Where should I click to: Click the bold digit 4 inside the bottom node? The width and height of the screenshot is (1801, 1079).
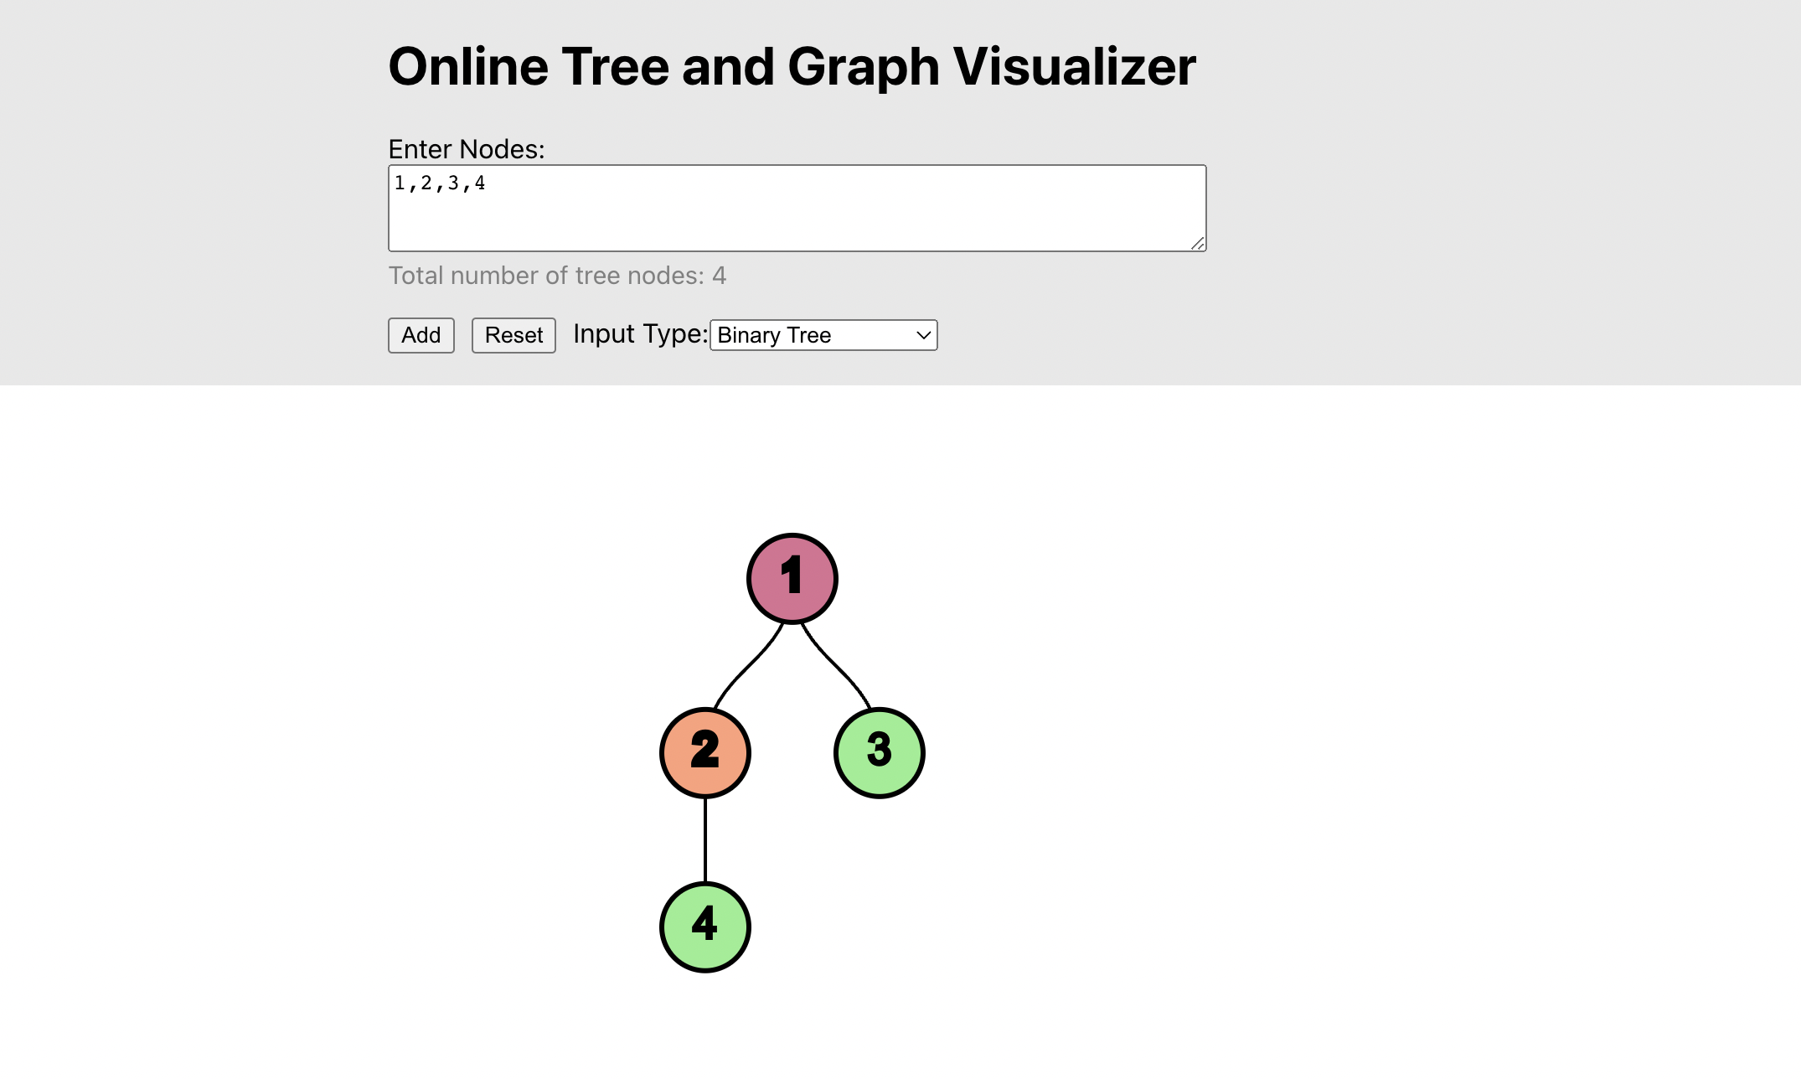point(704,923)
